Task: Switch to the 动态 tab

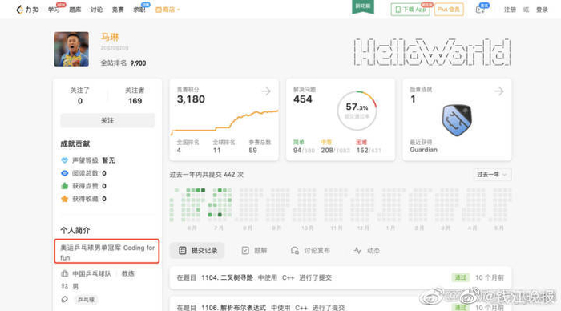Action: pos(367,251)
